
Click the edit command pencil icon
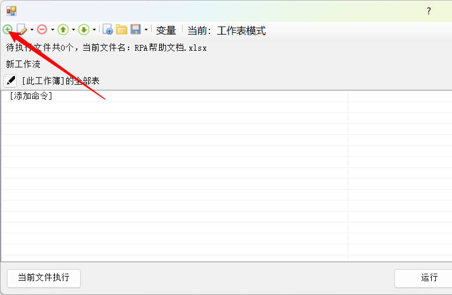tap(22, 29)
